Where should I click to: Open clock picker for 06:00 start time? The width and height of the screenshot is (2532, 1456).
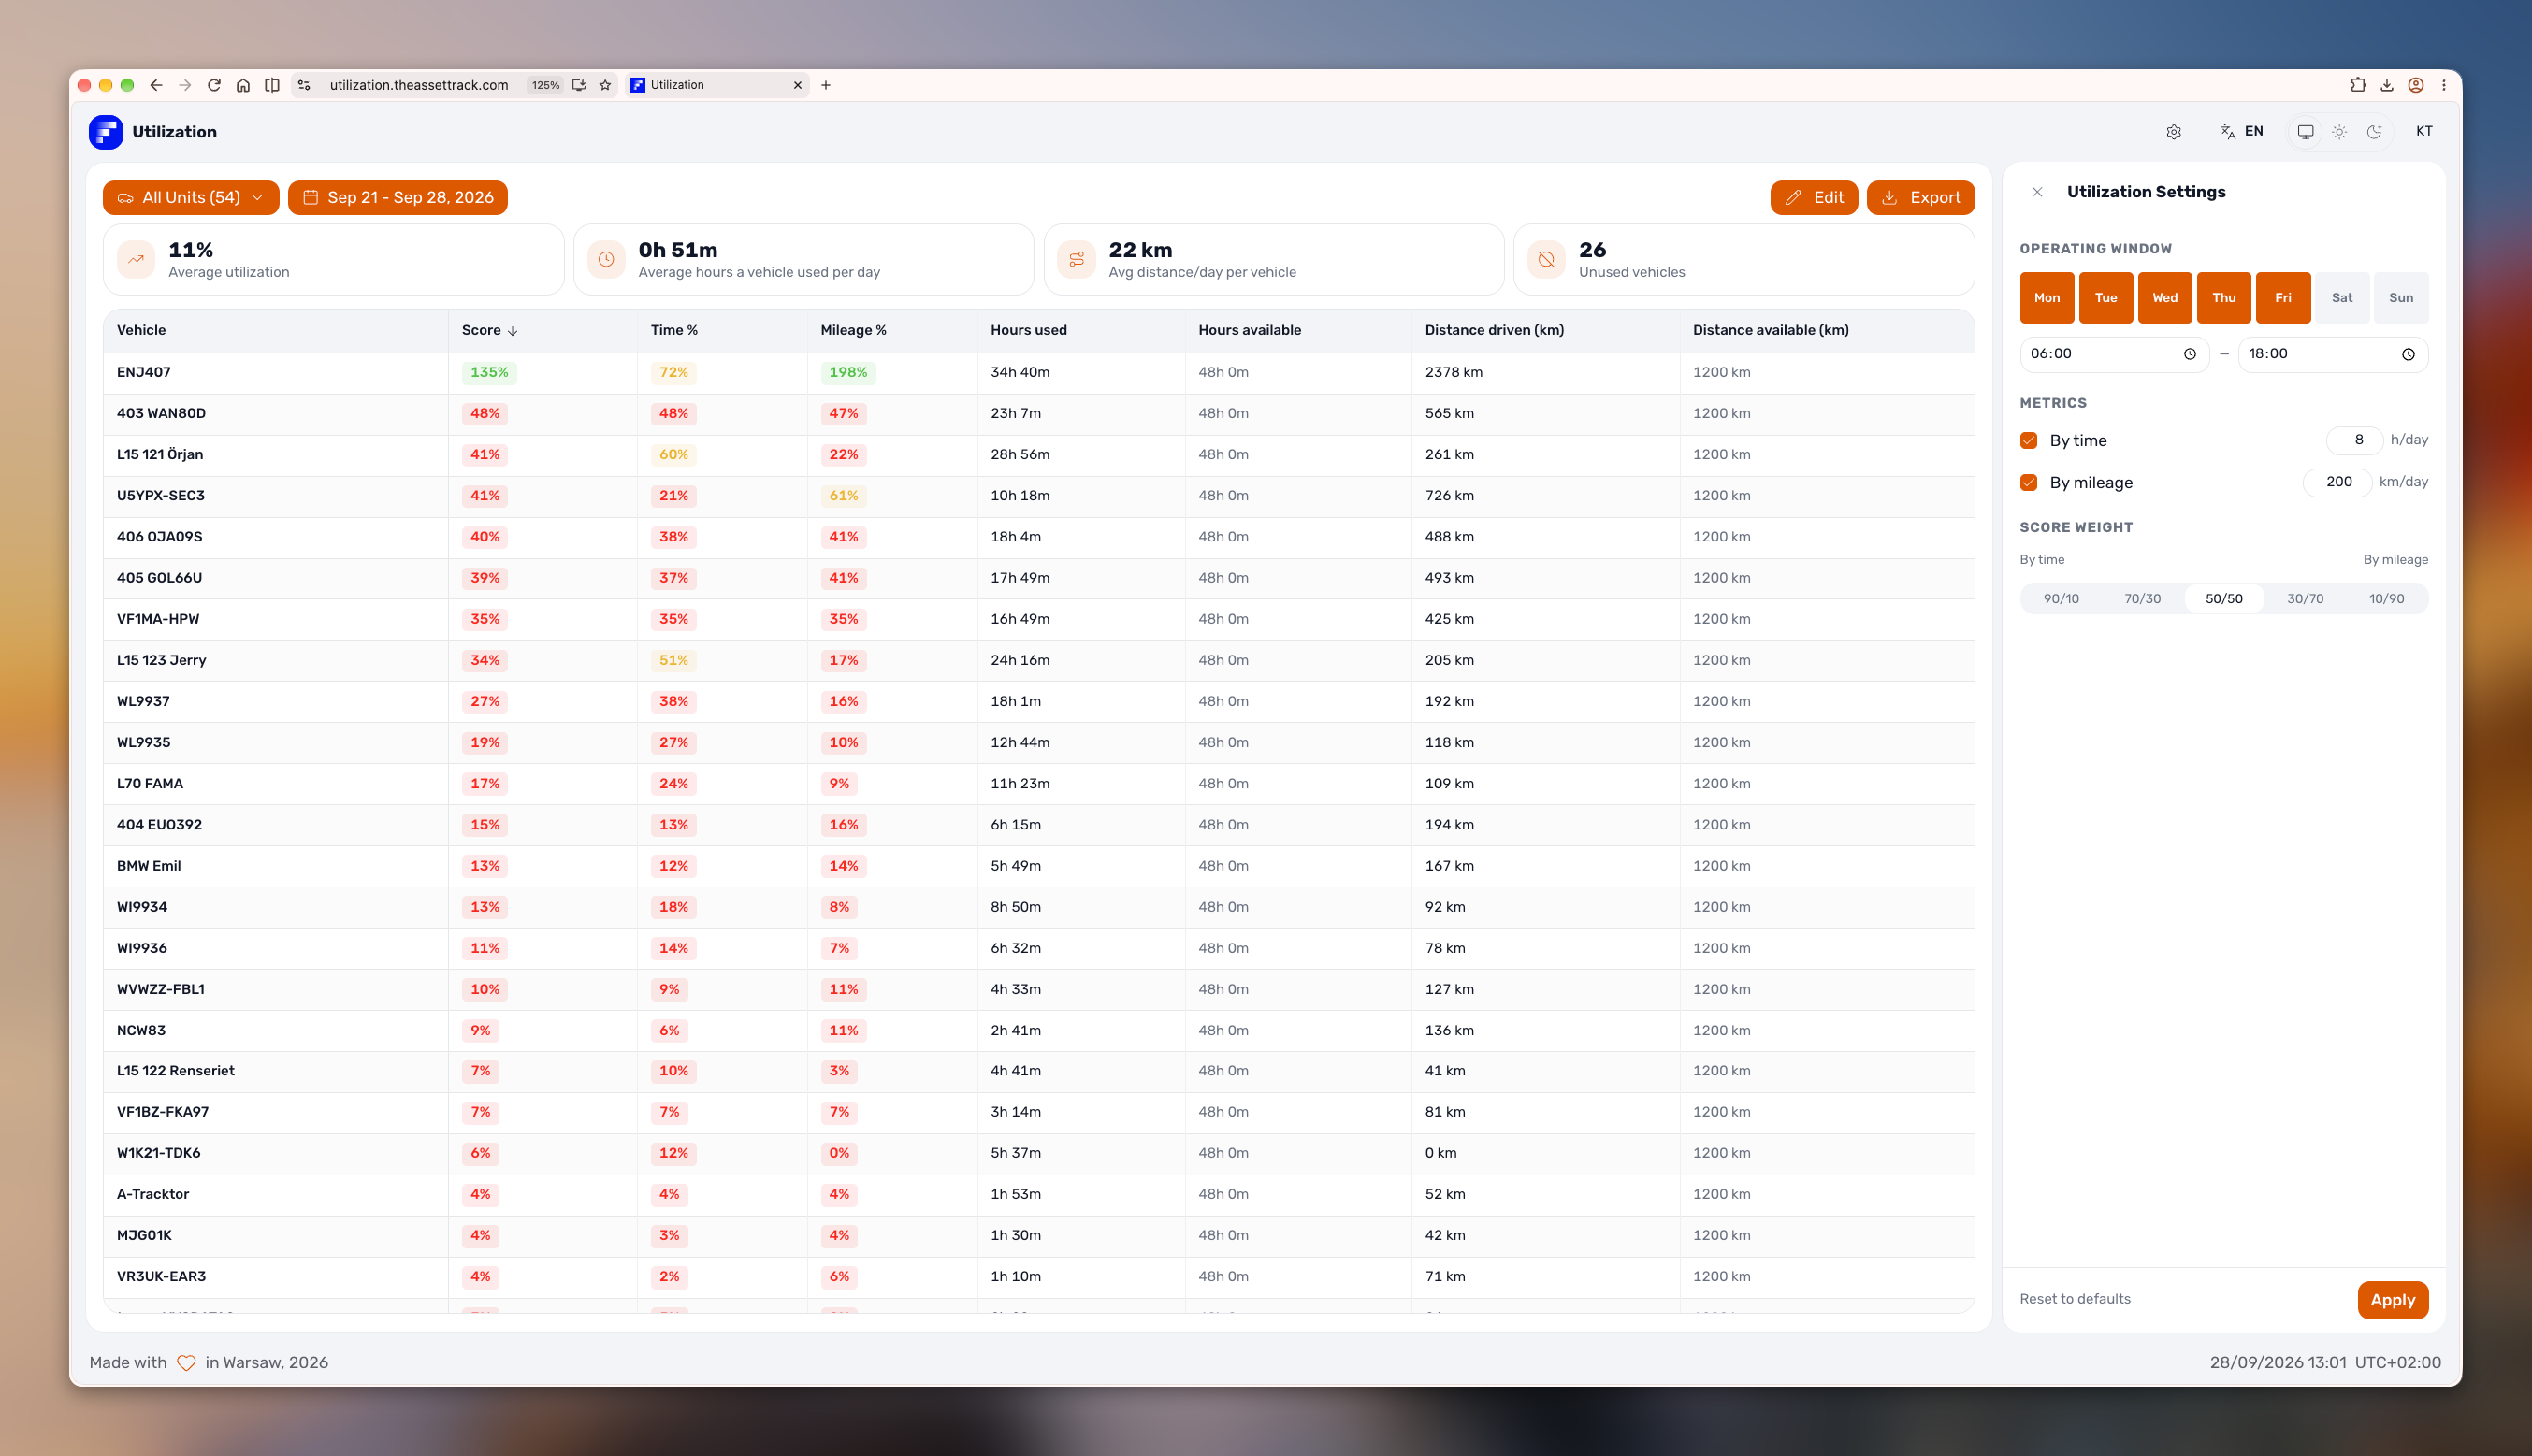[x=2190, y=354]
